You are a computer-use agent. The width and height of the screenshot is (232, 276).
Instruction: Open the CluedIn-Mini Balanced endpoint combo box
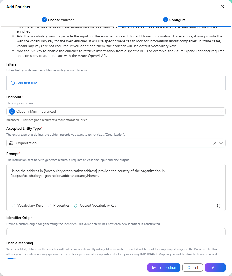coord(116,111)
